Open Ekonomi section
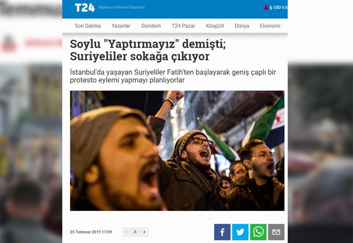 pos(270,26)
